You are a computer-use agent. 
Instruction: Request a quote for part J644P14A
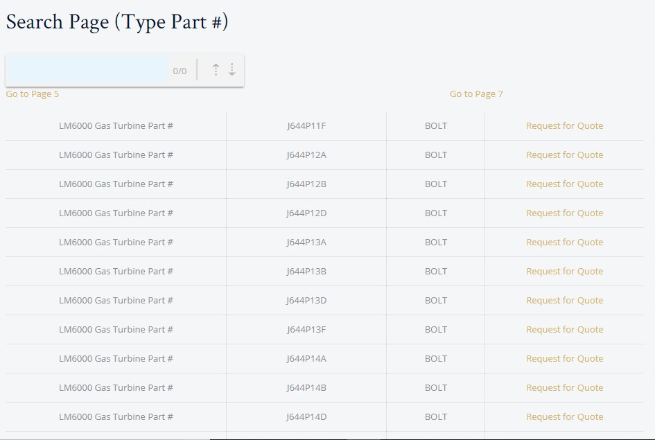pyautogui.click(x=564, y=359)
